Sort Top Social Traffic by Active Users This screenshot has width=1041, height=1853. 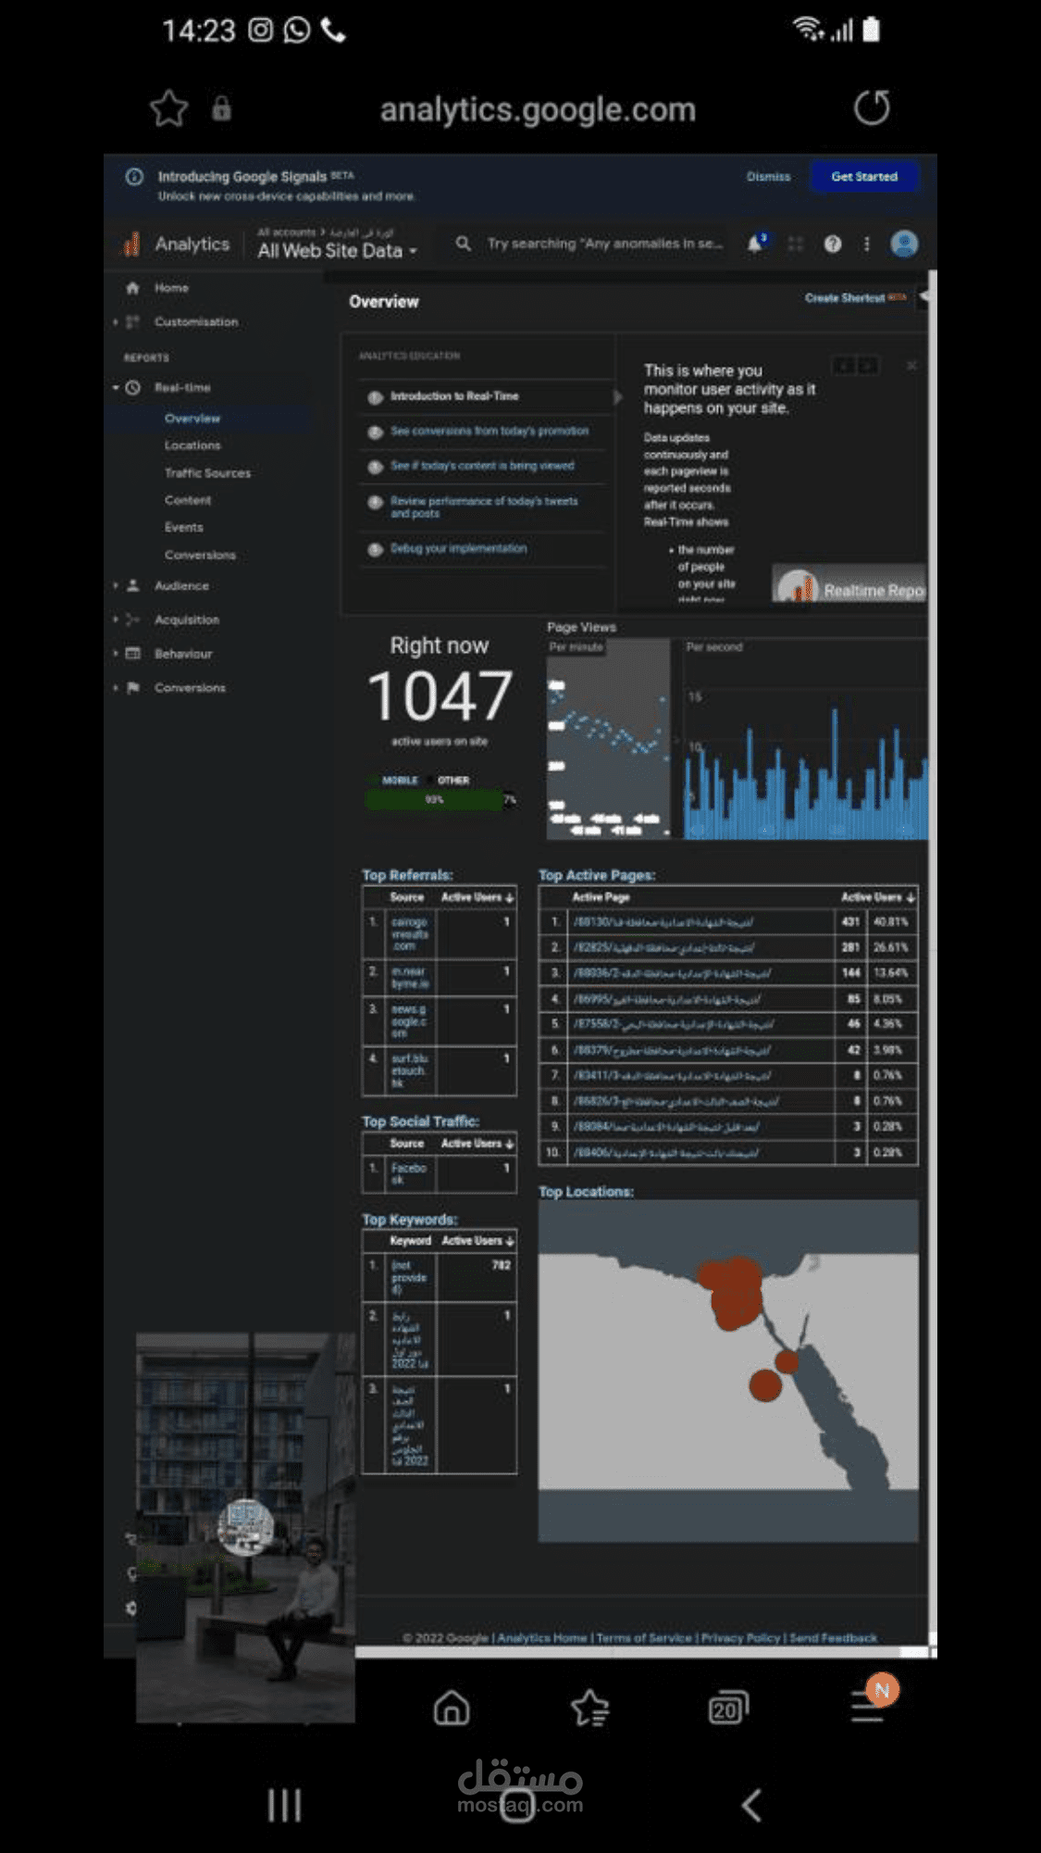click(x=477, y=1144)
